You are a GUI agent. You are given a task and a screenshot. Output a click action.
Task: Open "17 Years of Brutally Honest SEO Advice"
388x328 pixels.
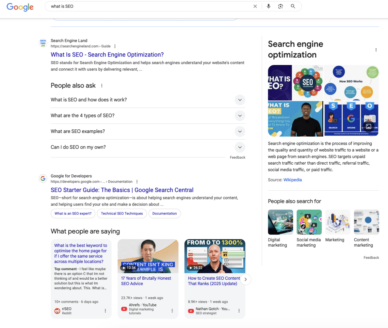coord(146,281)
